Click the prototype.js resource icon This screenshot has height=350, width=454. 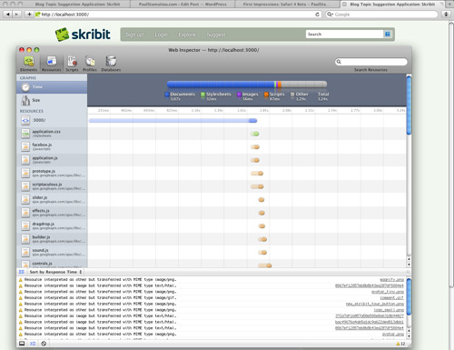(x=25, y=173)
